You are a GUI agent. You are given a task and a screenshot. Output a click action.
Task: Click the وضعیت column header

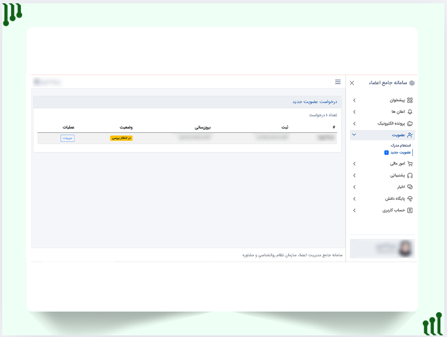126,127
